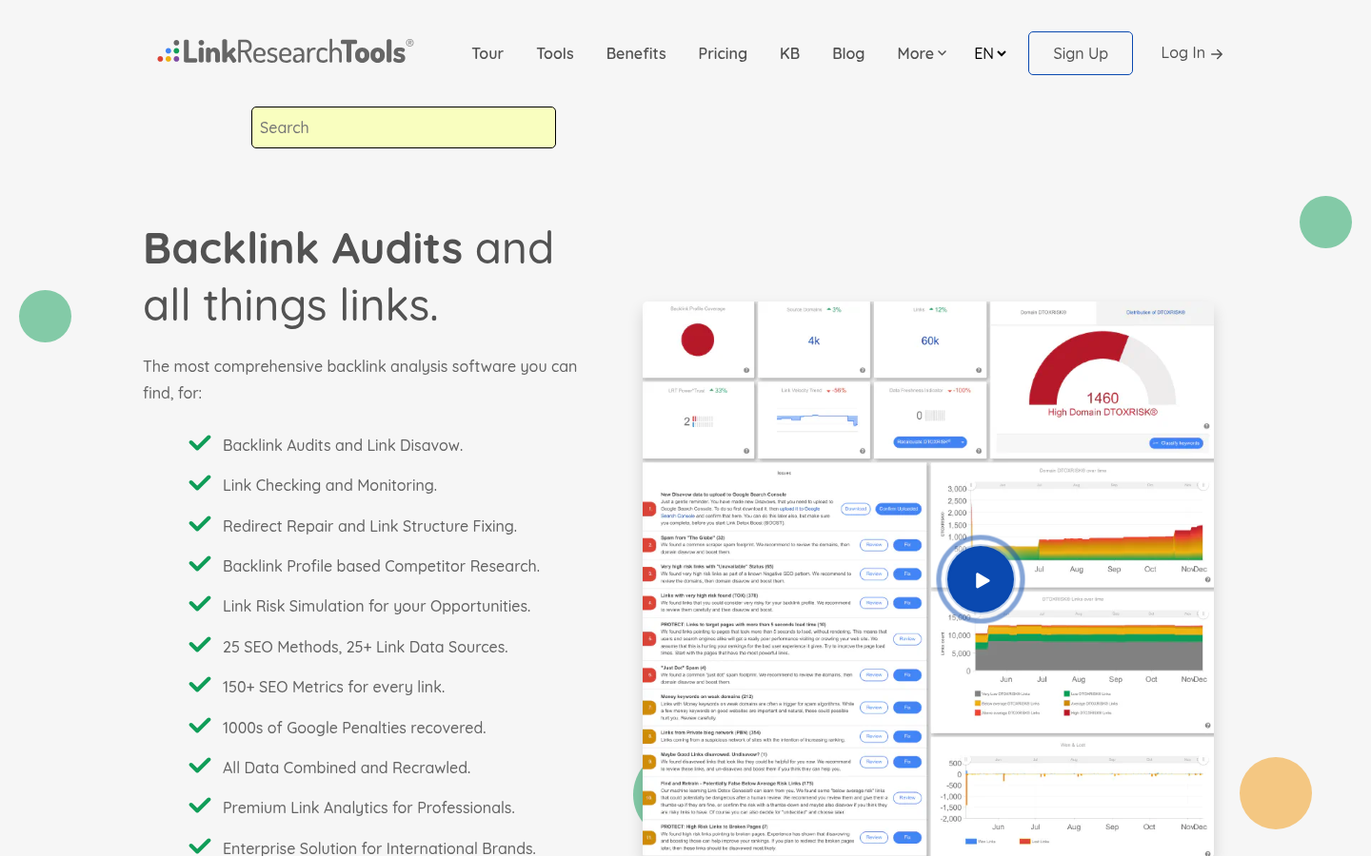1371x856 pixels.
Task: Open the KB link
Action: pyautogui.click(x=789, y=53)
